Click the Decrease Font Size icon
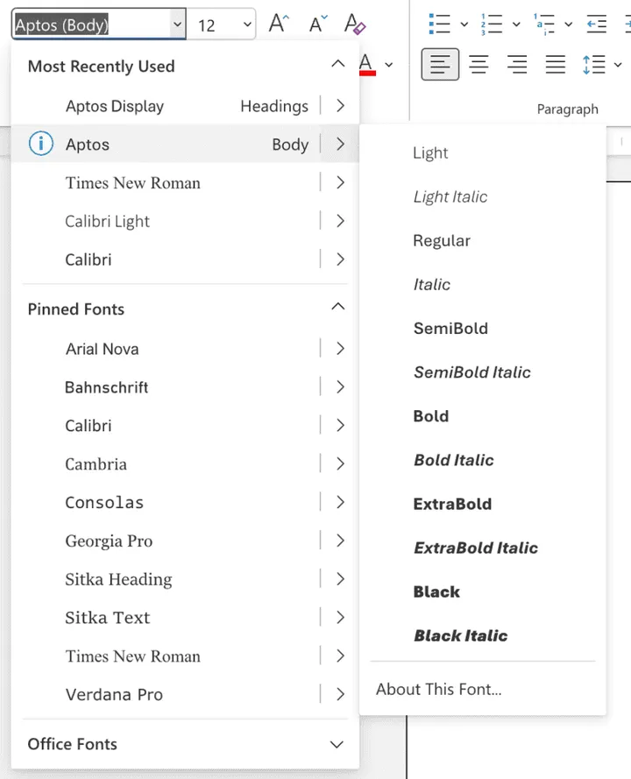631x779 pixels. pyautogui.click(x=316, y=24)
